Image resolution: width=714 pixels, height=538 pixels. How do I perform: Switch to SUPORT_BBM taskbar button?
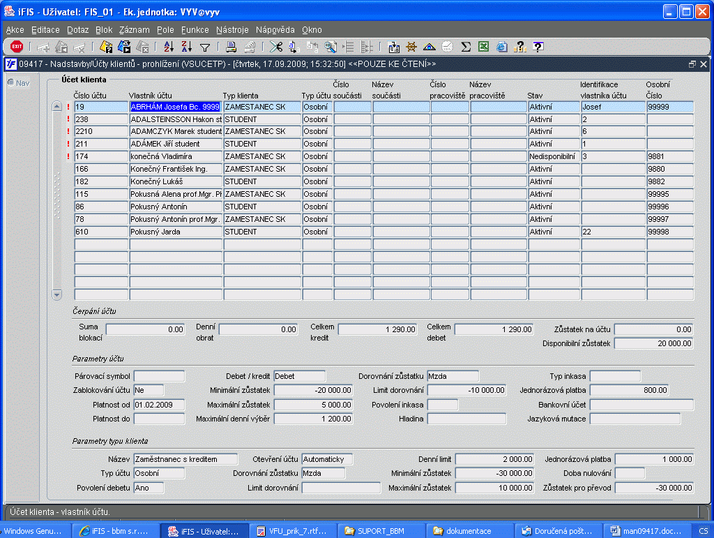[381, 531]
